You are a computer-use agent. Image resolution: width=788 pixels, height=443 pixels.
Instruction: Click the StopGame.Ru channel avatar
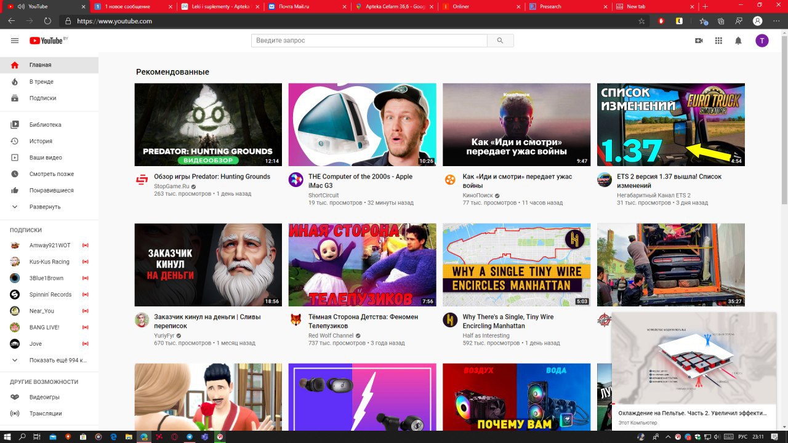click(x=142, y=180)
